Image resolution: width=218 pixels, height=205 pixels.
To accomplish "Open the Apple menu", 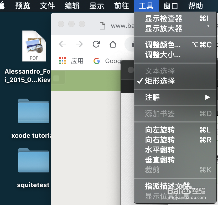I will point(2,6).
